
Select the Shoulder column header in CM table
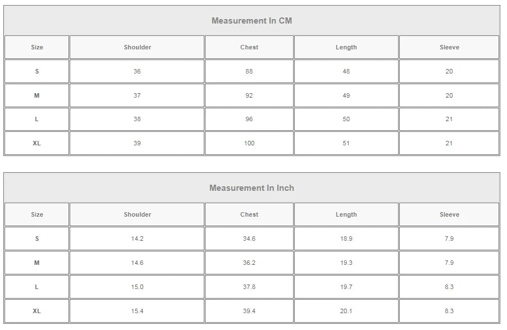point(137,48)
